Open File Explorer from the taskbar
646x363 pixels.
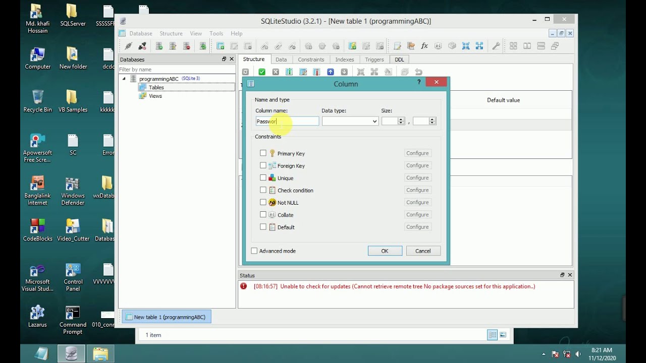tap(100, 354)
